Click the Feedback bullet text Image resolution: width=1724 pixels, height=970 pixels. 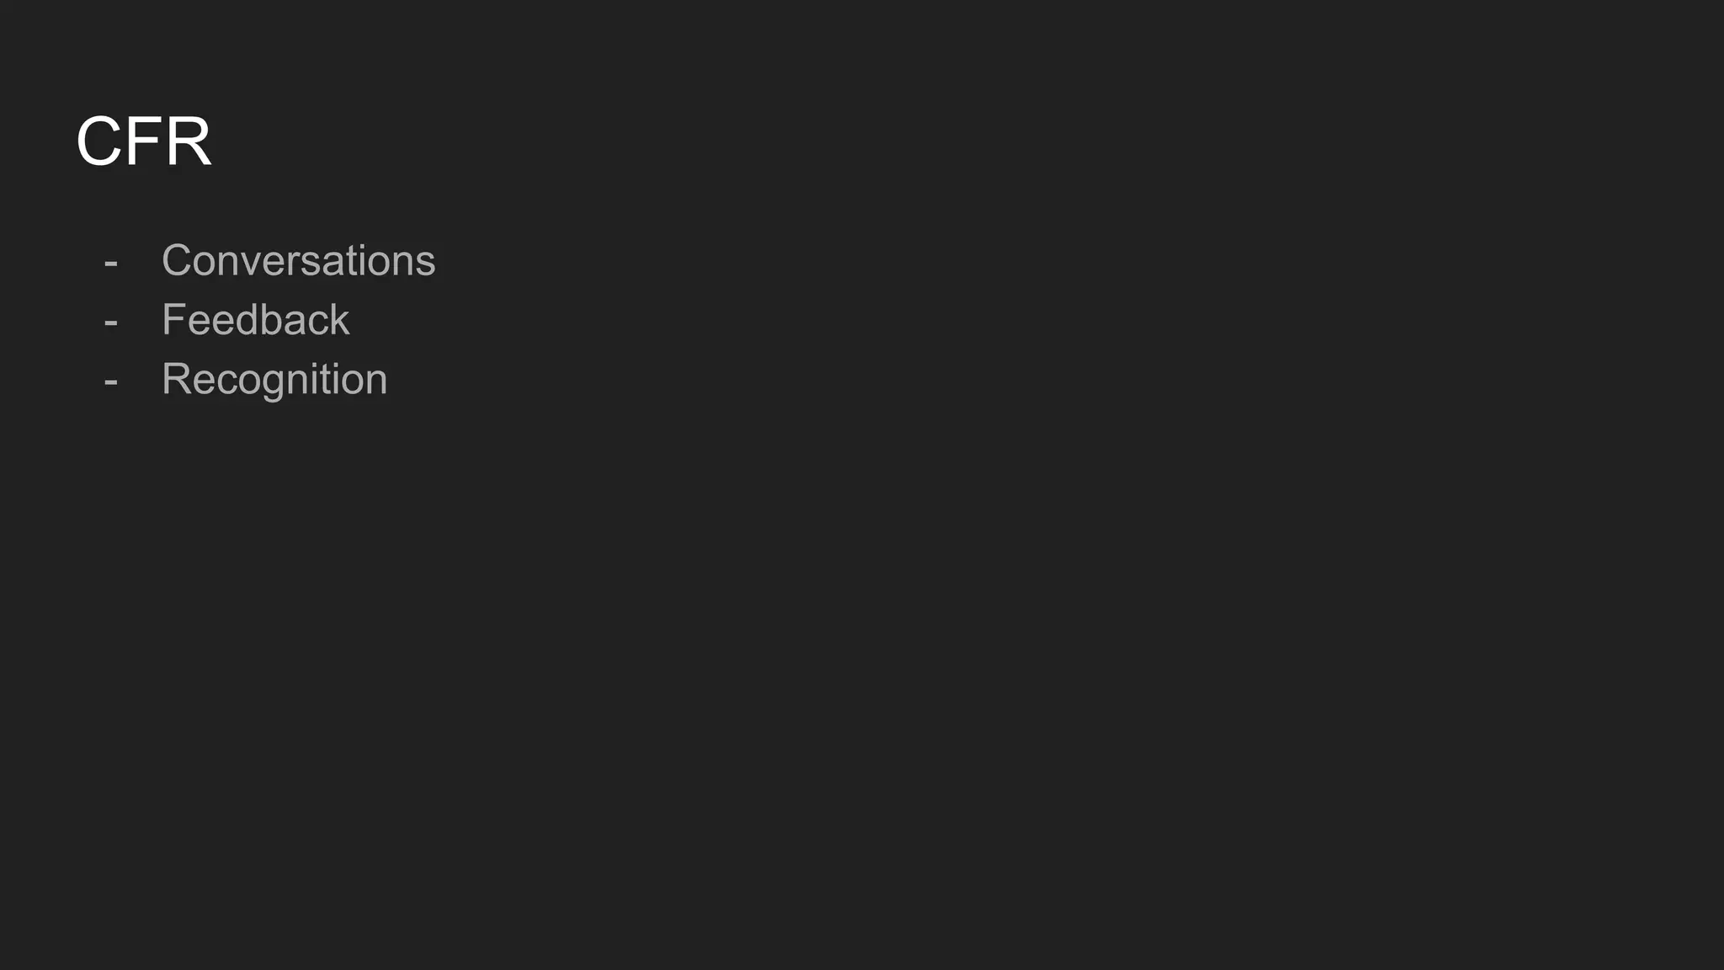pos(255,320)
